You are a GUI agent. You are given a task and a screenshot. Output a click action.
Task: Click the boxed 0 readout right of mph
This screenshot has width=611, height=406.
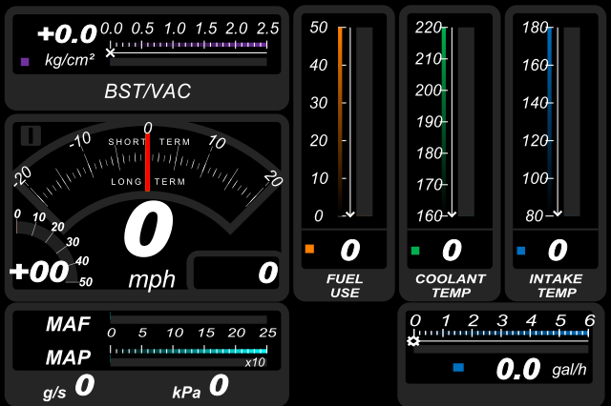coord(268,273)
